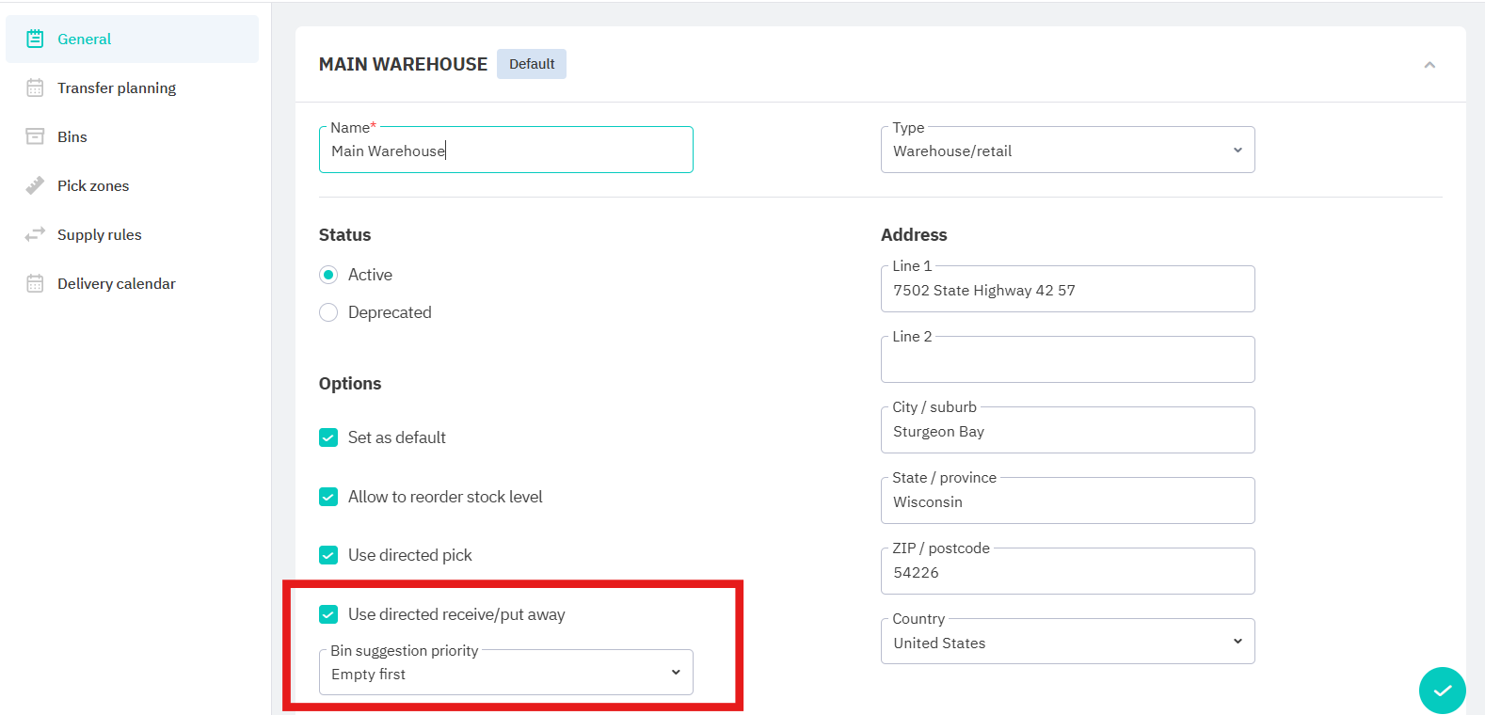Screen dimensions: 1485x715
Task: Click the Pick zones ruler icon
Action: (x=35, y=185)
